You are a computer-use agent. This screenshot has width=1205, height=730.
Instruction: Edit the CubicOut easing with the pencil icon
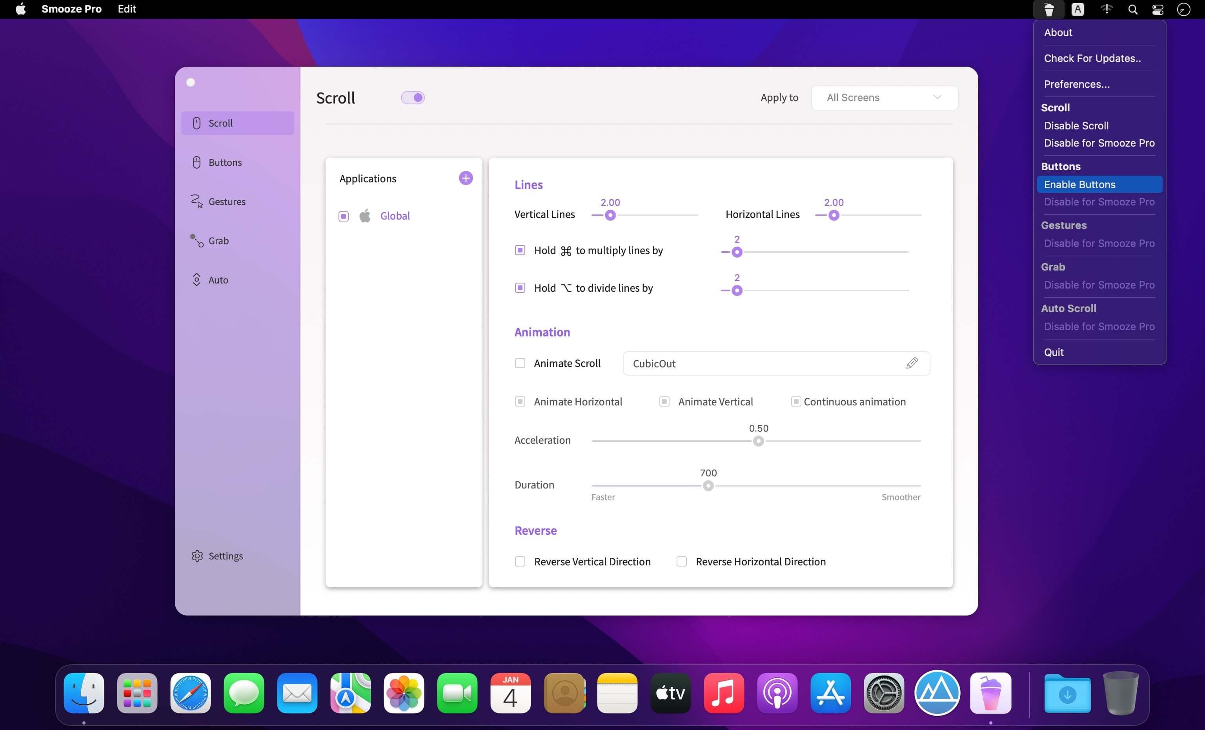[912, 363]
